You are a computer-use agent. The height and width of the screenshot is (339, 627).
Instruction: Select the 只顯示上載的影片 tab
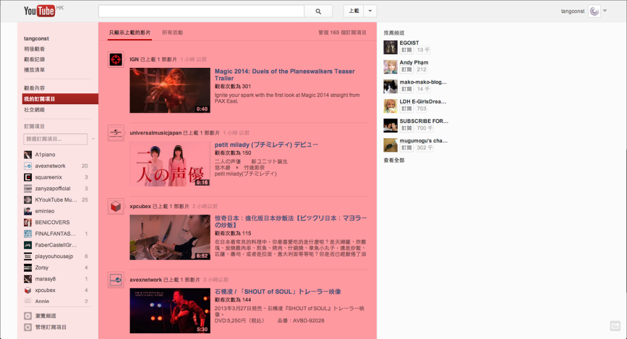tap(129, 32)
